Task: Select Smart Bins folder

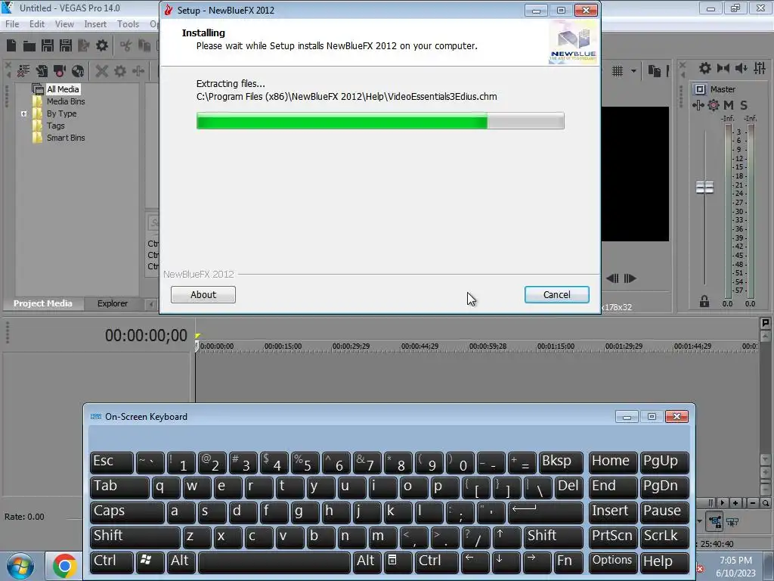Action: 66,138
